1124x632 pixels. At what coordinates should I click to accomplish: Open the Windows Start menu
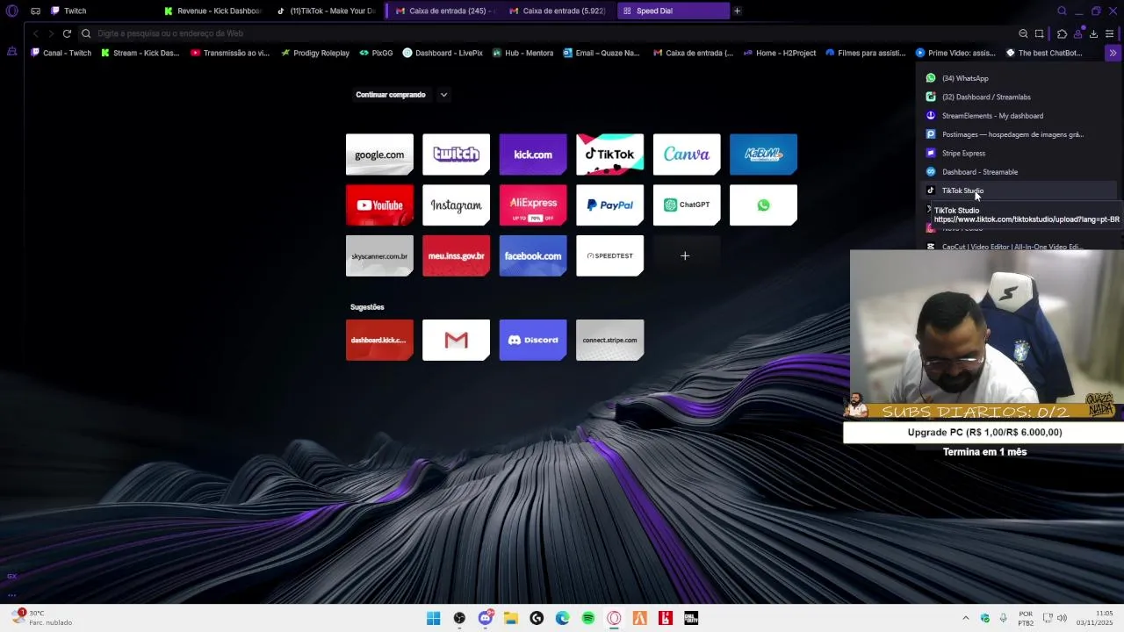pyautogui.click(x=433, y=618)
